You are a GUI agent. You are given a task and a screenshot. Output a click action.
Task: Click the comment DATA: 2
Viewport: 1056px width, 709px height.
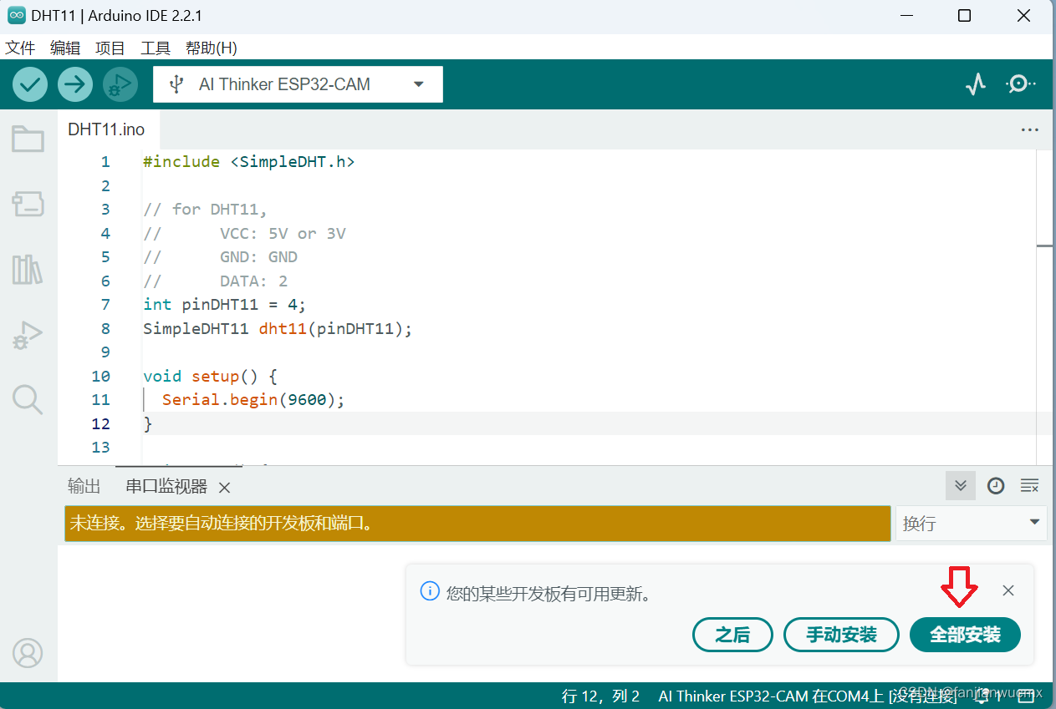(x=253, y=281)
